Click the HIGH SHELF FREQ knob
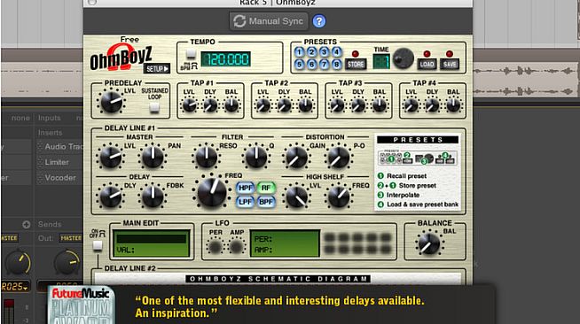 coord(339,197)
